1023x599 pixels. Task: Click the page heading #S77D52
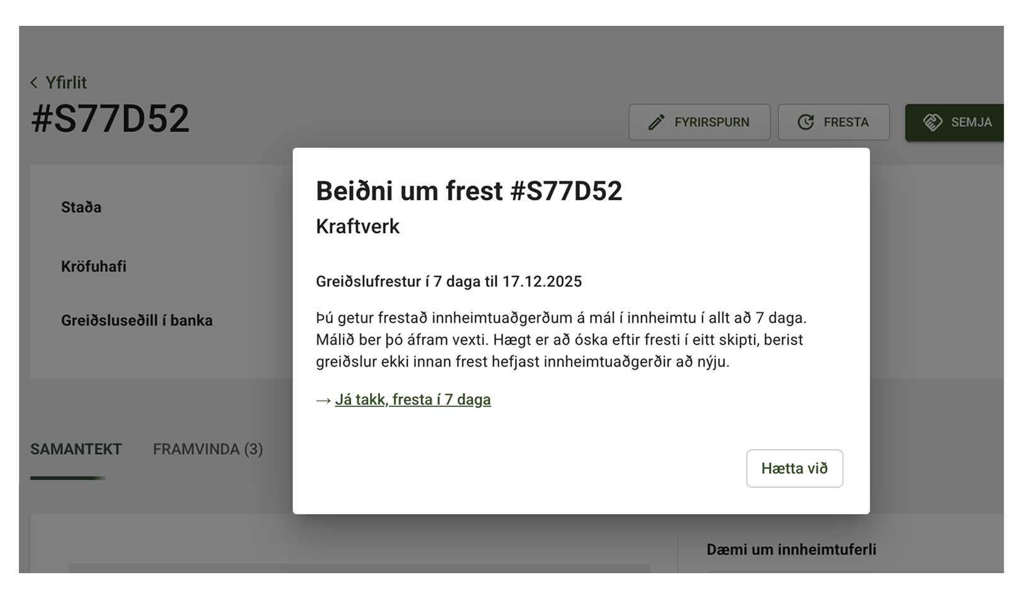click(x=110, y=118)
